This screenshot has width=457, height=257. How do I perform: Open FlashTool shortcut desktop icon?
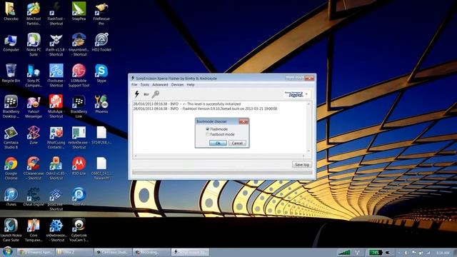tap(56, 13)
